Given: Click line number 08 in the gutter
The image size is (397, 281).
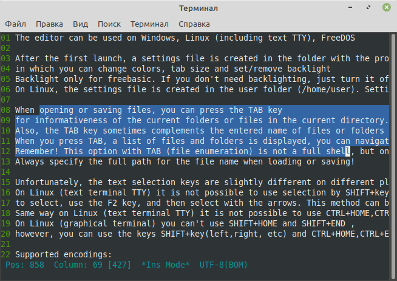Looking at the screenshot, I should click(5, 110).
